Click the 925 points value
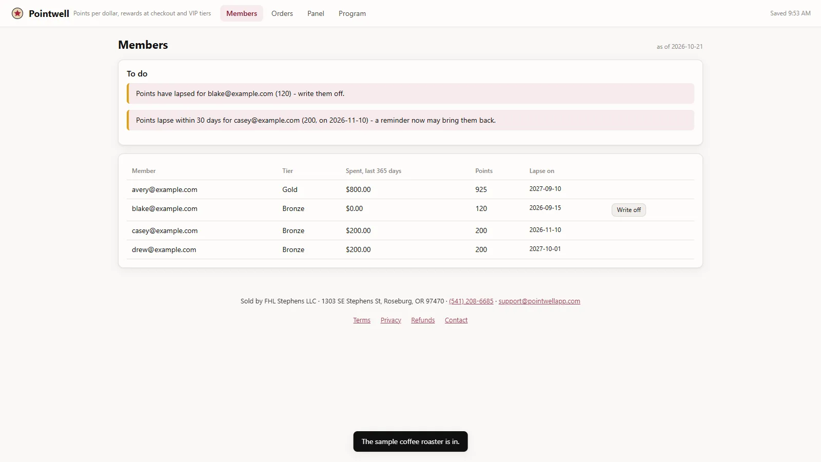 [481, 189]
